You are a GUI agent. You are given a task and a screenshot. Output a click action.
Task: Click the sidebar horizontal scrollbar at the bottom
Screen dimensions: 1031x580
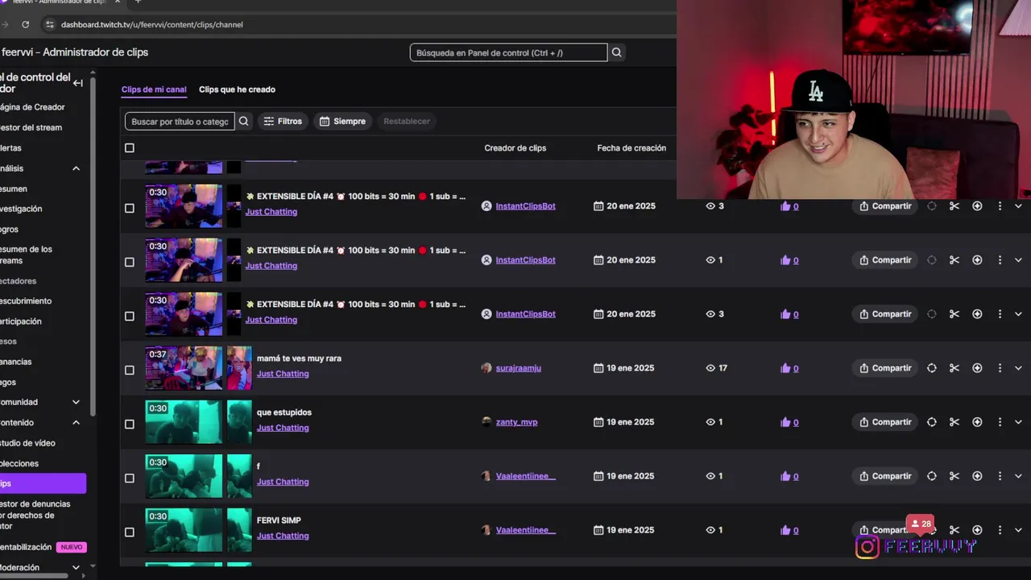pyautogui.click(x=34, y=575)
